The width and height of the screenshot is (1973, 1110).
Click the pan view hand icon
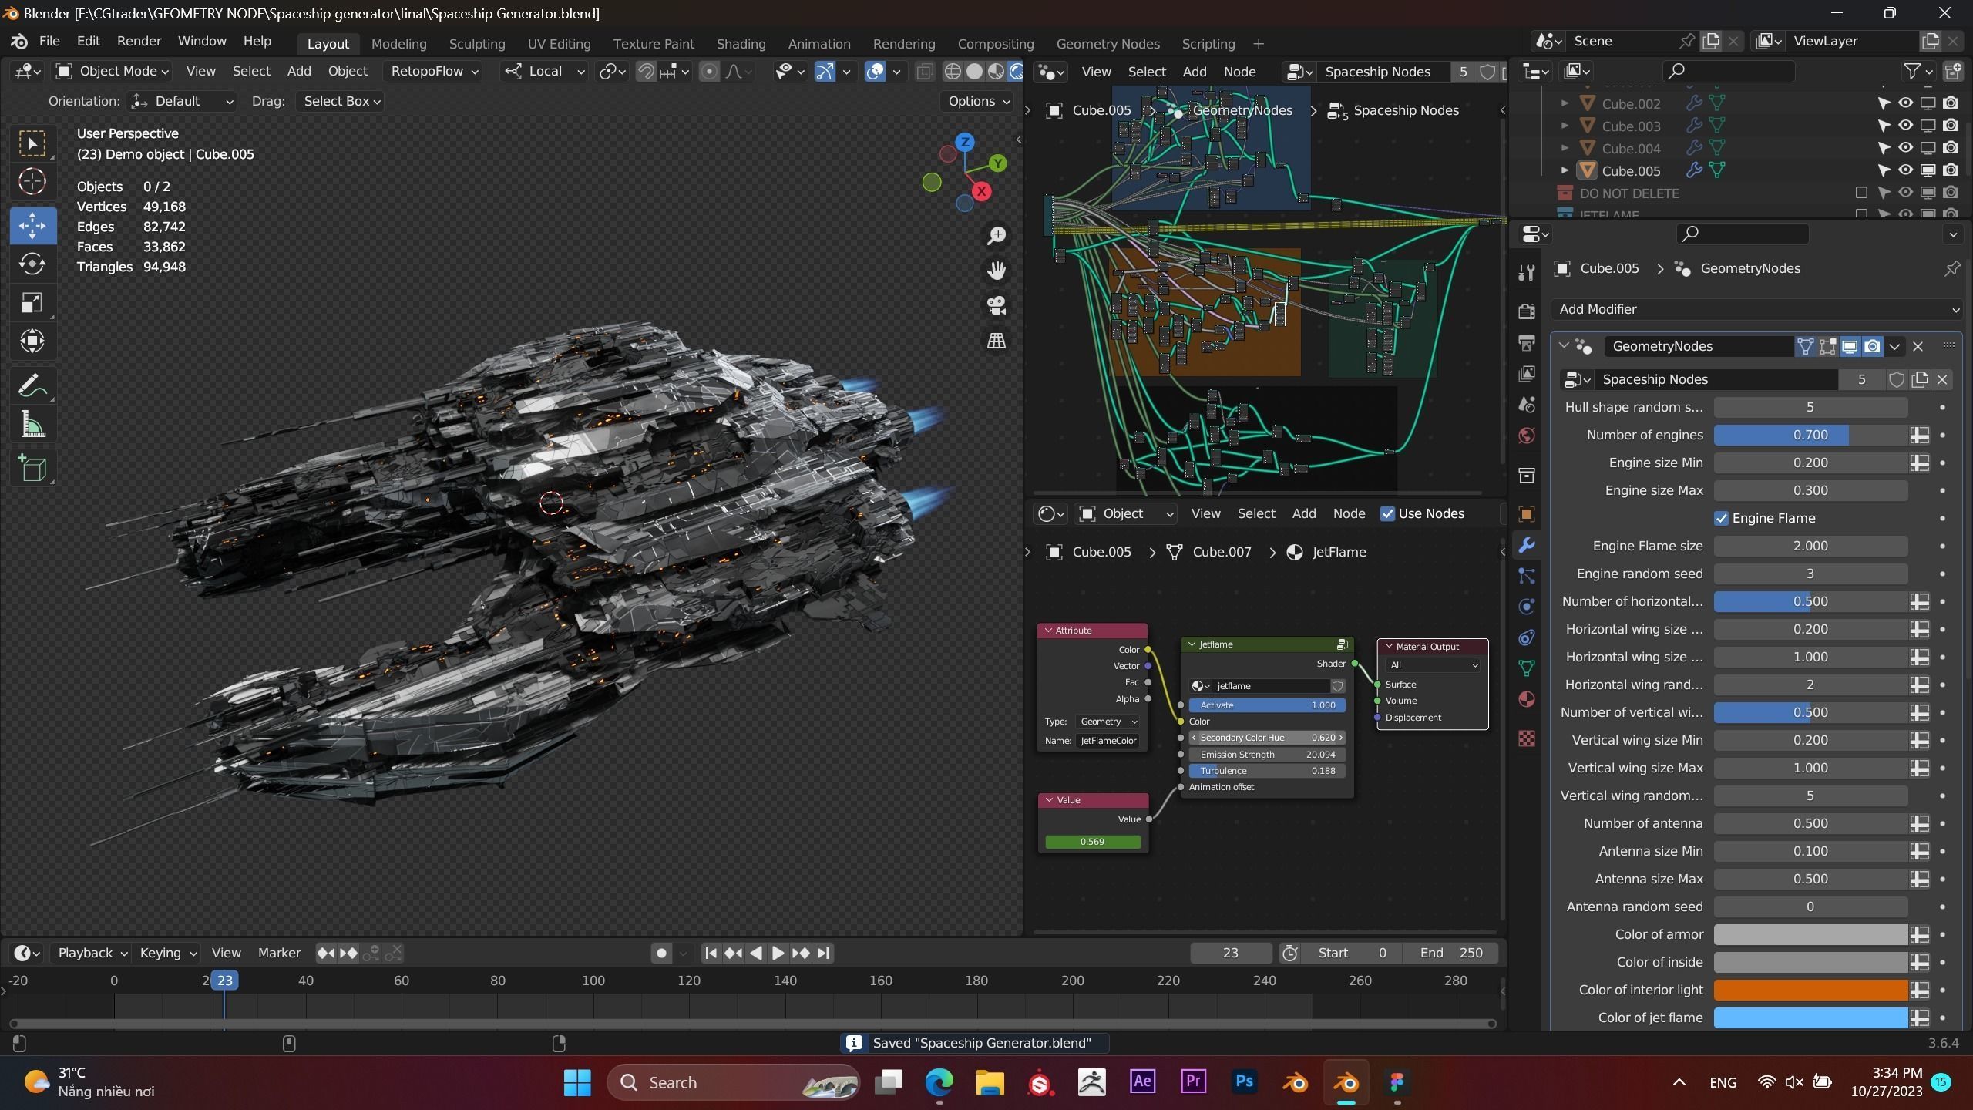click(x=997, y=271)
